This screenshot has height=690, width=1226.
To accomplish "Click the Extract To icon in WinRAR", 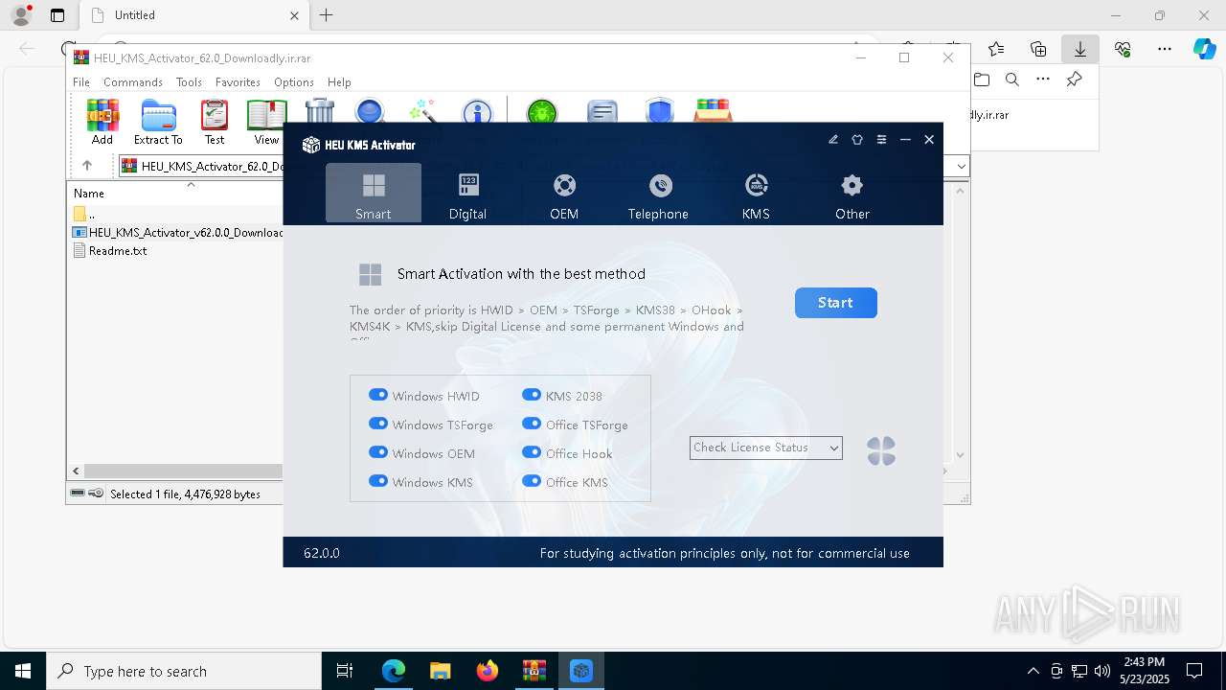I will tap(158, 122).
